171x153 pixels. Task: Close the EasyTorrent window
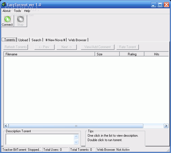pos(166,5)
